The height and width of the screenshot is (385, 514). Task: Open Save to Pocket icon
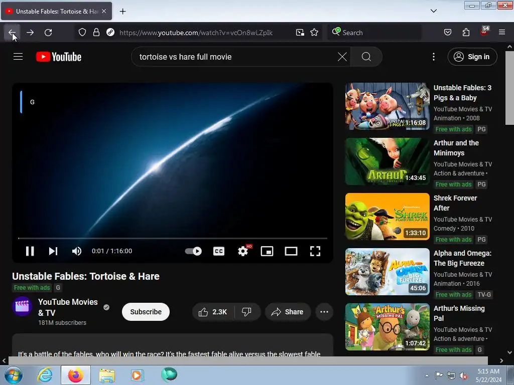tap(448, 32)
